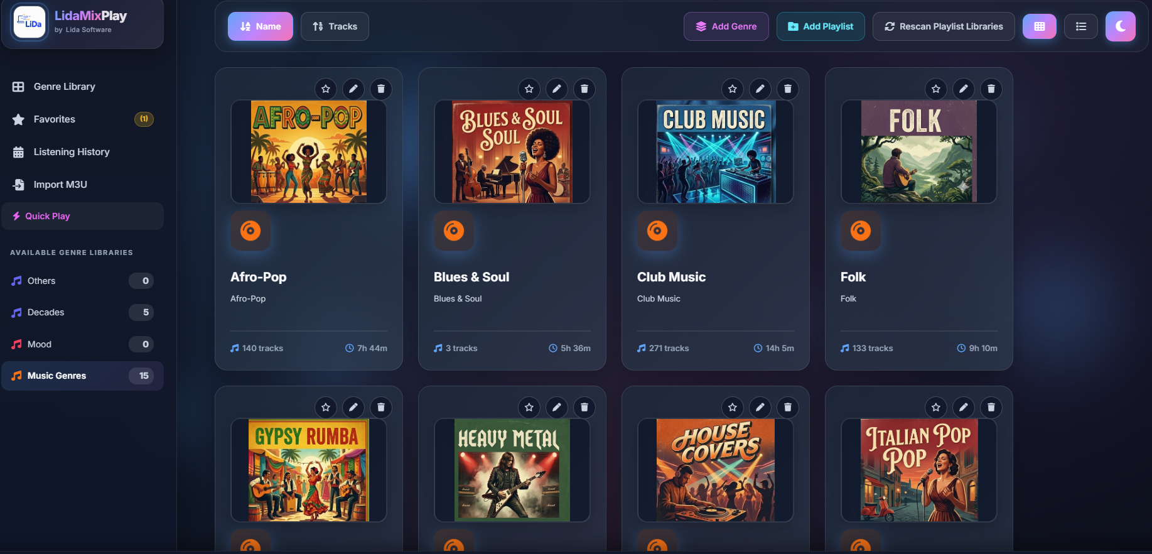1152x554 pixels.
Task: Click the Favorites count badge
Action: click(144, 119)
